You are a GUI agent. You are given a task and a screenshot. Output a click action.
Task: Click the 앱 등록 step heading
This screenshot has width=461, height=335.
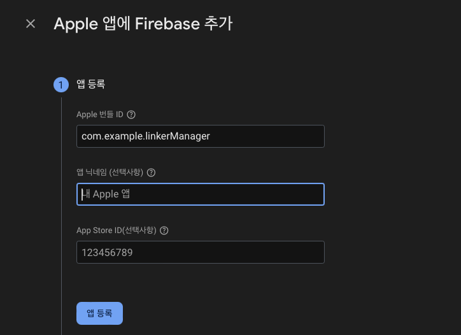(x=90, y=84)
